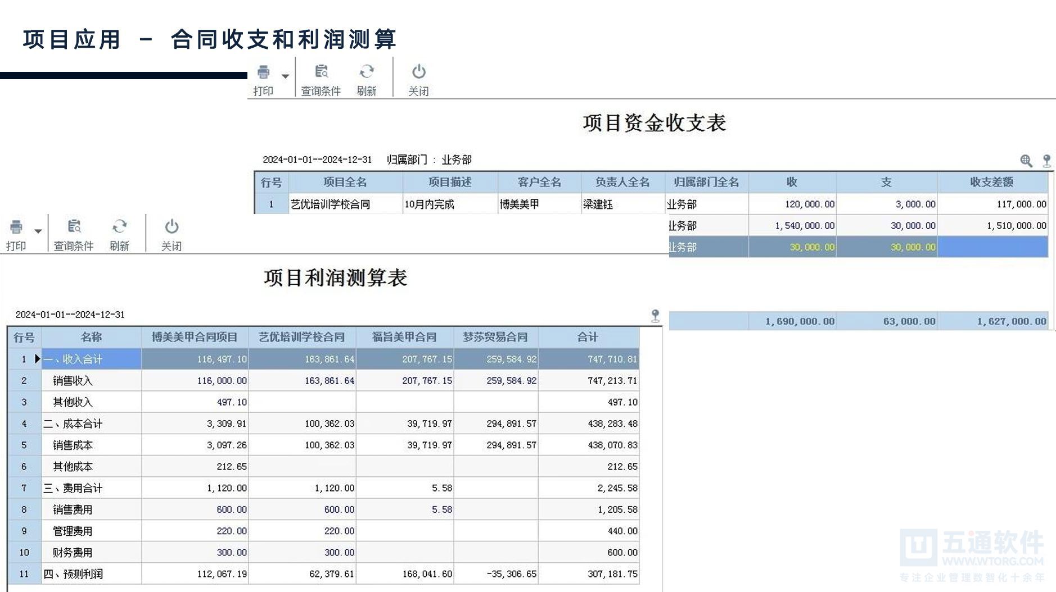Click 客户全名 column header

coord(539,182)
